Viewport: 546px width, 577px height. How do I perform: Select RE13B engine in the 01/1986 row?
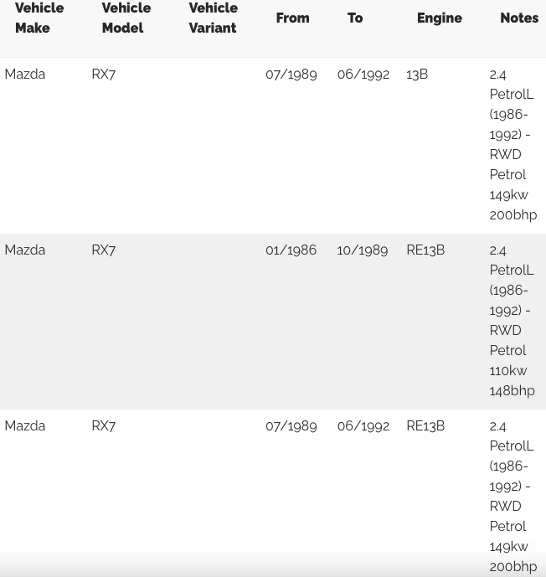425,250
